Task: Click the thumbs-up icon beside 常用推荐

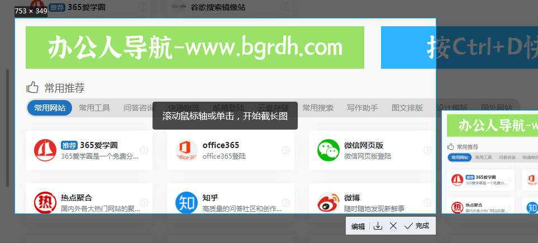Action: click(x=32, y=88)
